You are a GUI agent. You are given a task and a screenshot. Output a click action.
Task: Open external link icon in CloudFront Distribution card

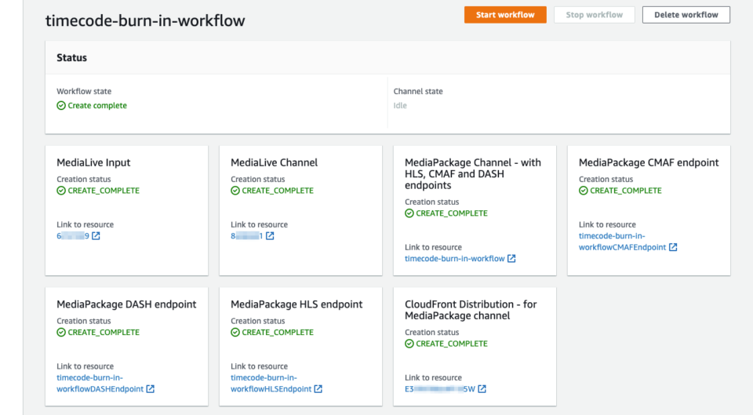click(482, 389)
